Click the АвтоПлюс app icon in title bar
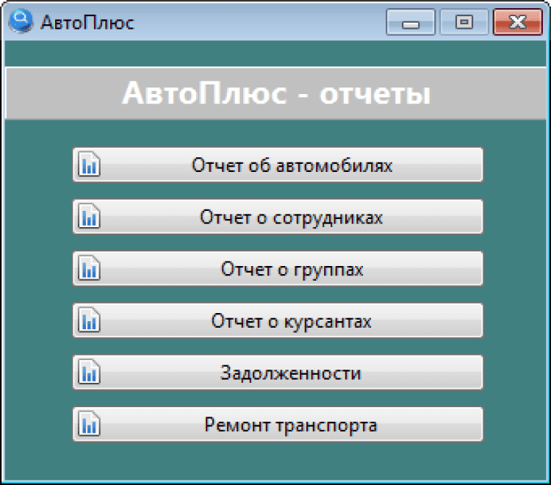The height and width of the screenshot is (485, 551). [x=21, y=21]
